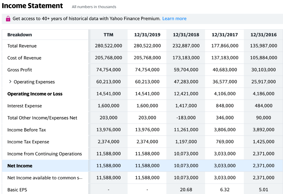Open the Learn more link
283x194 pixels.
pyautogui.click(x=174, y=19)
